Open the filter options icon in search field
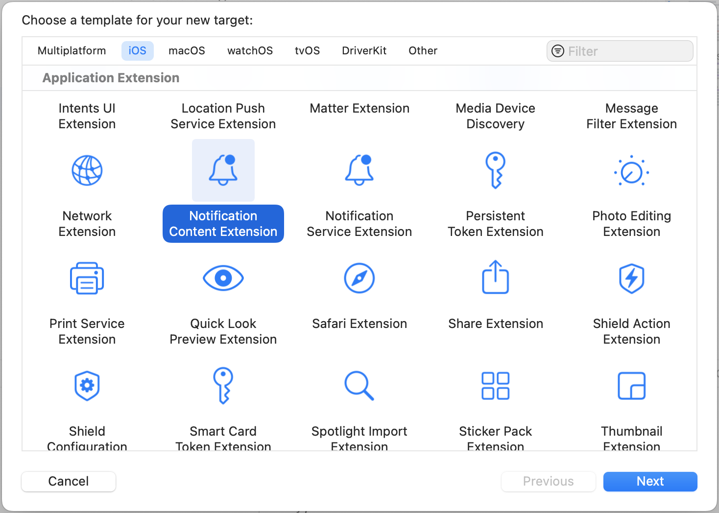This screenshot has height=513, width=719. pos(558,51)
